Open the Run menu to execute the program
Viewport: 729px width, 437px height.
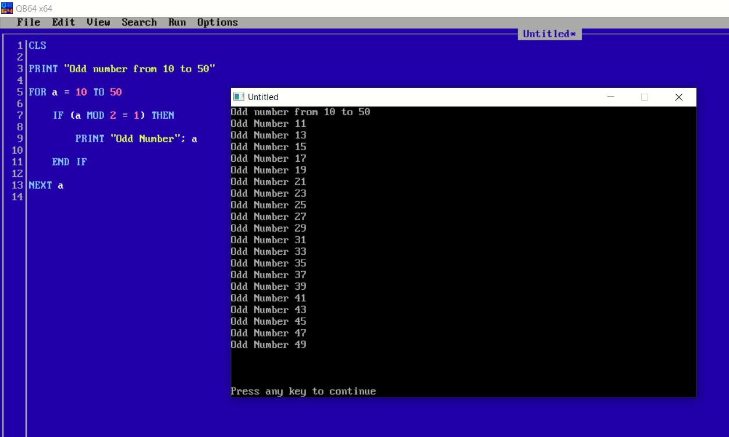(177, 22)
